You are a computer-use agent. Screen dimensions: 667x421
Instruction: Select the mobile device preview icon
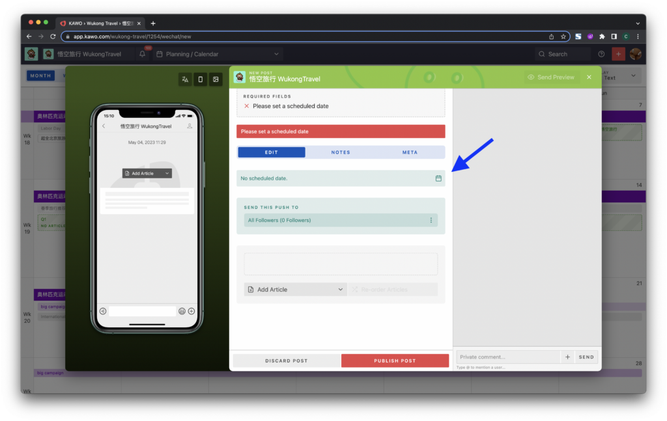201,79
